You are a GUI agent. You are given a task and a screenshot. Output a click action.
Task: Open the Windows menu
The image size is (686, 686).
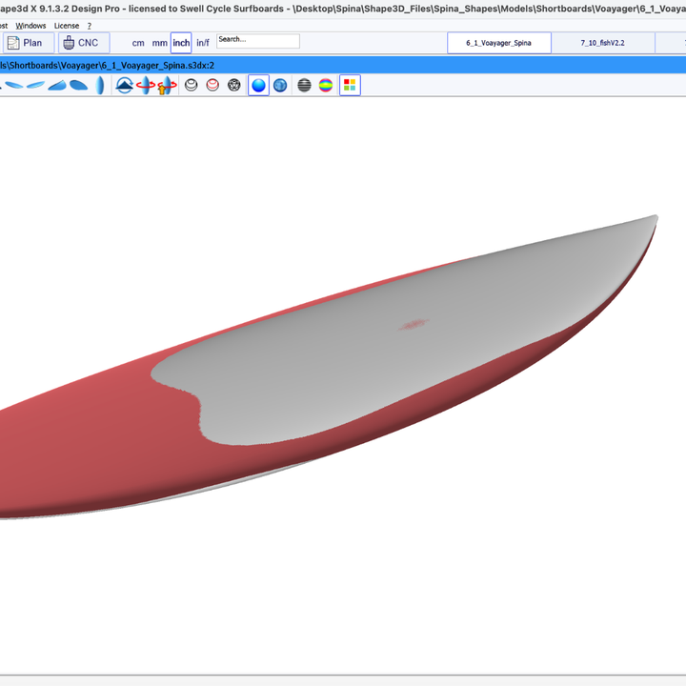coord(30,26)
